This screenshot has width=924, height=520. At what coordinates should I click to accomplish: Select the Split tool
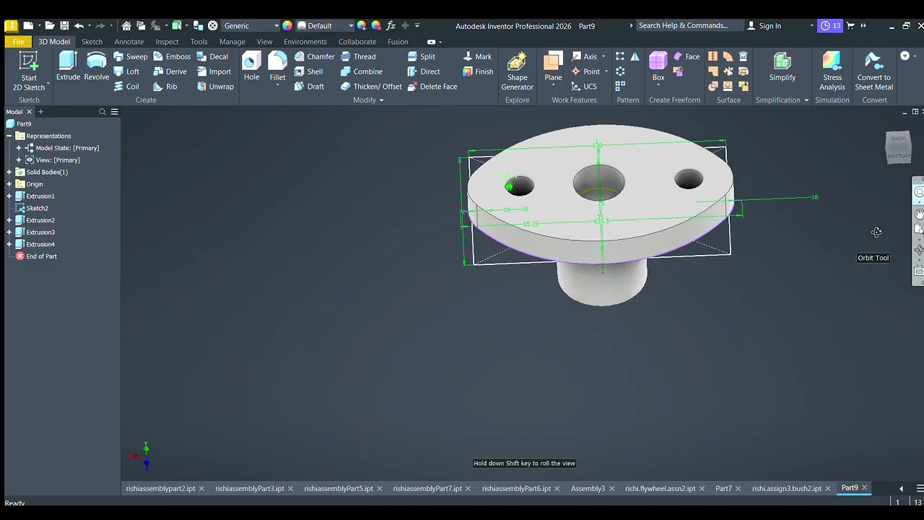point(421,56)
